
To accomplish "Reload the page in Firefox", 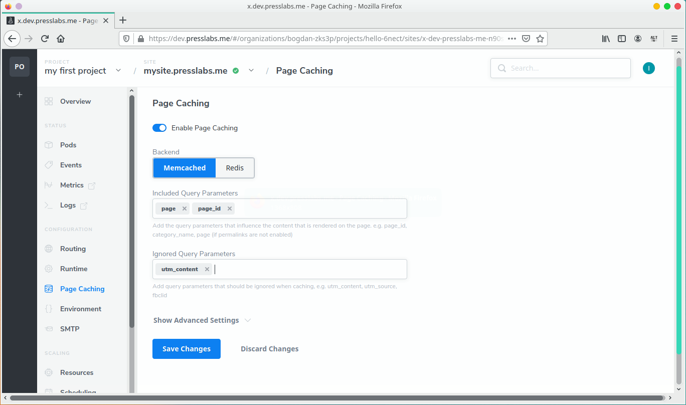I will [45, 39].
